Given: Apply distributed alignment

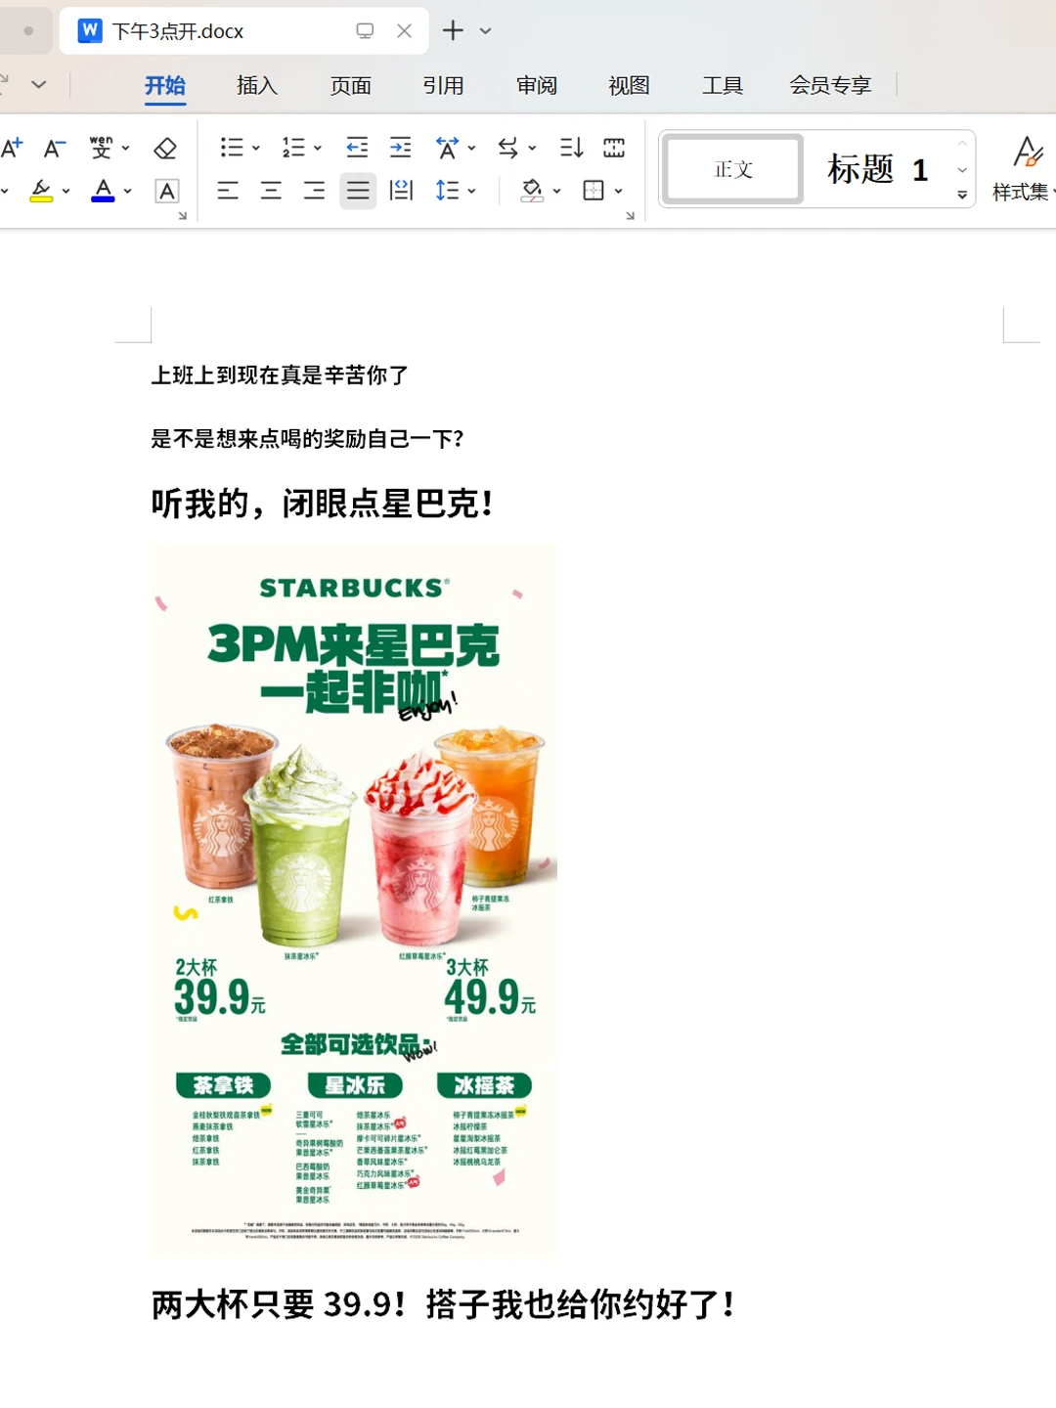Looking at the screenshot, I should pyautogui.click(x=401, y=191).
